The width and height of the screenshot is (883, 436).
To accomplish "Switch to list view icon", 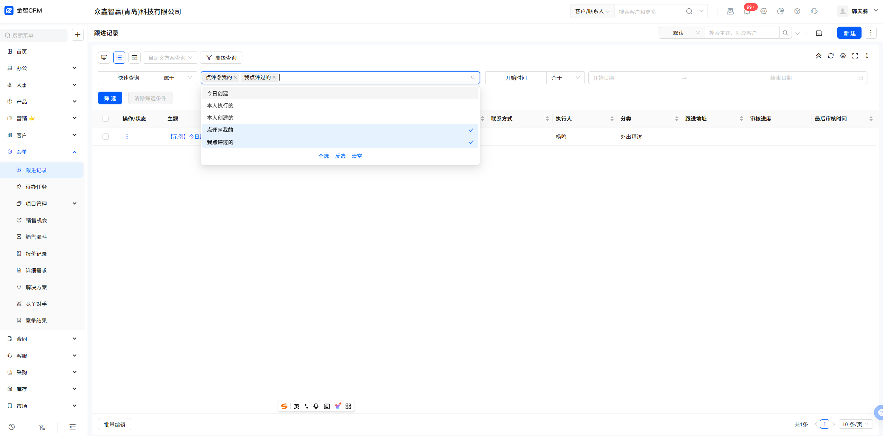I will (119, 57).
